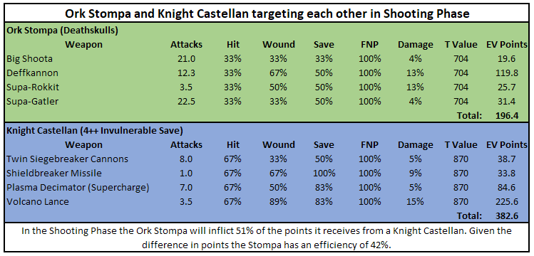Viewport: 534px width, 256px height.
Task: Click the summary text at the bottom
Action: click(x=267, y=238)
